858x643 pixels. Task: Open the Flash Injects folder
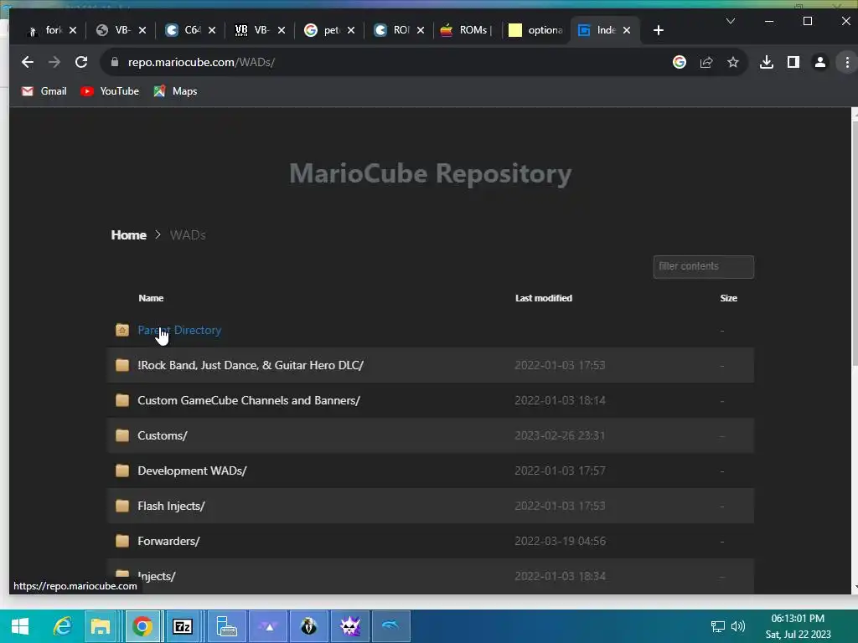tap(171, 506)
